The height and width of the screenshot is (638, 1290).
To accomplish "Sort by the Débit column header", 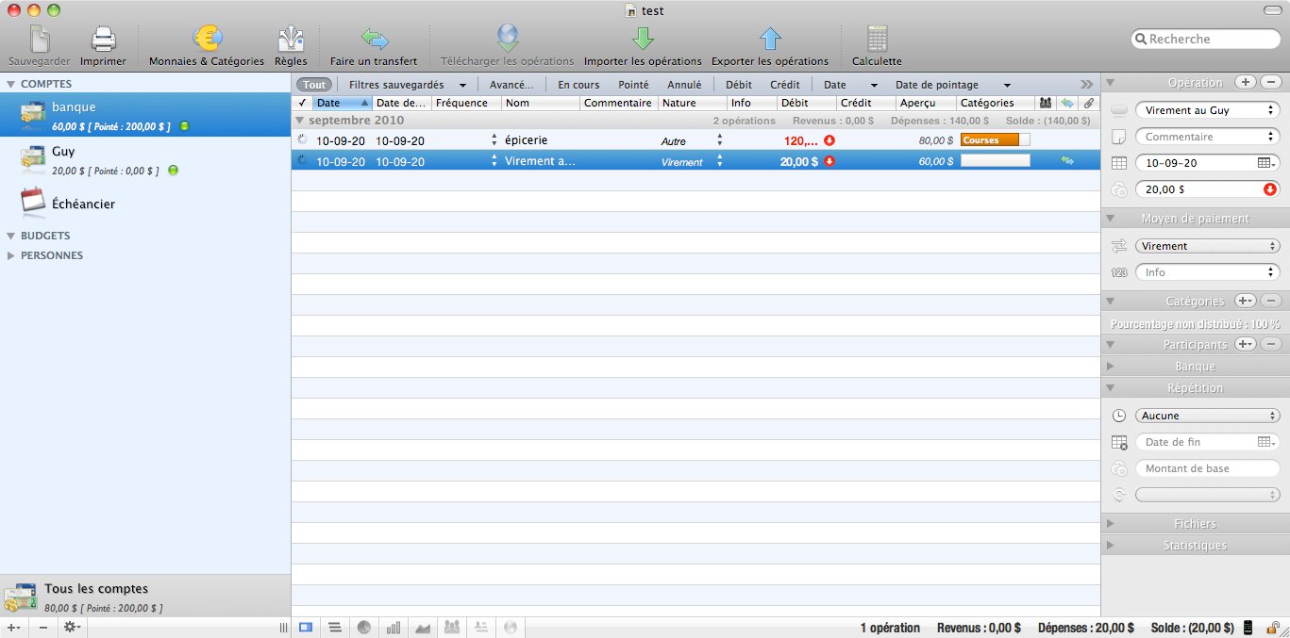I will click(x=807, y=103).
